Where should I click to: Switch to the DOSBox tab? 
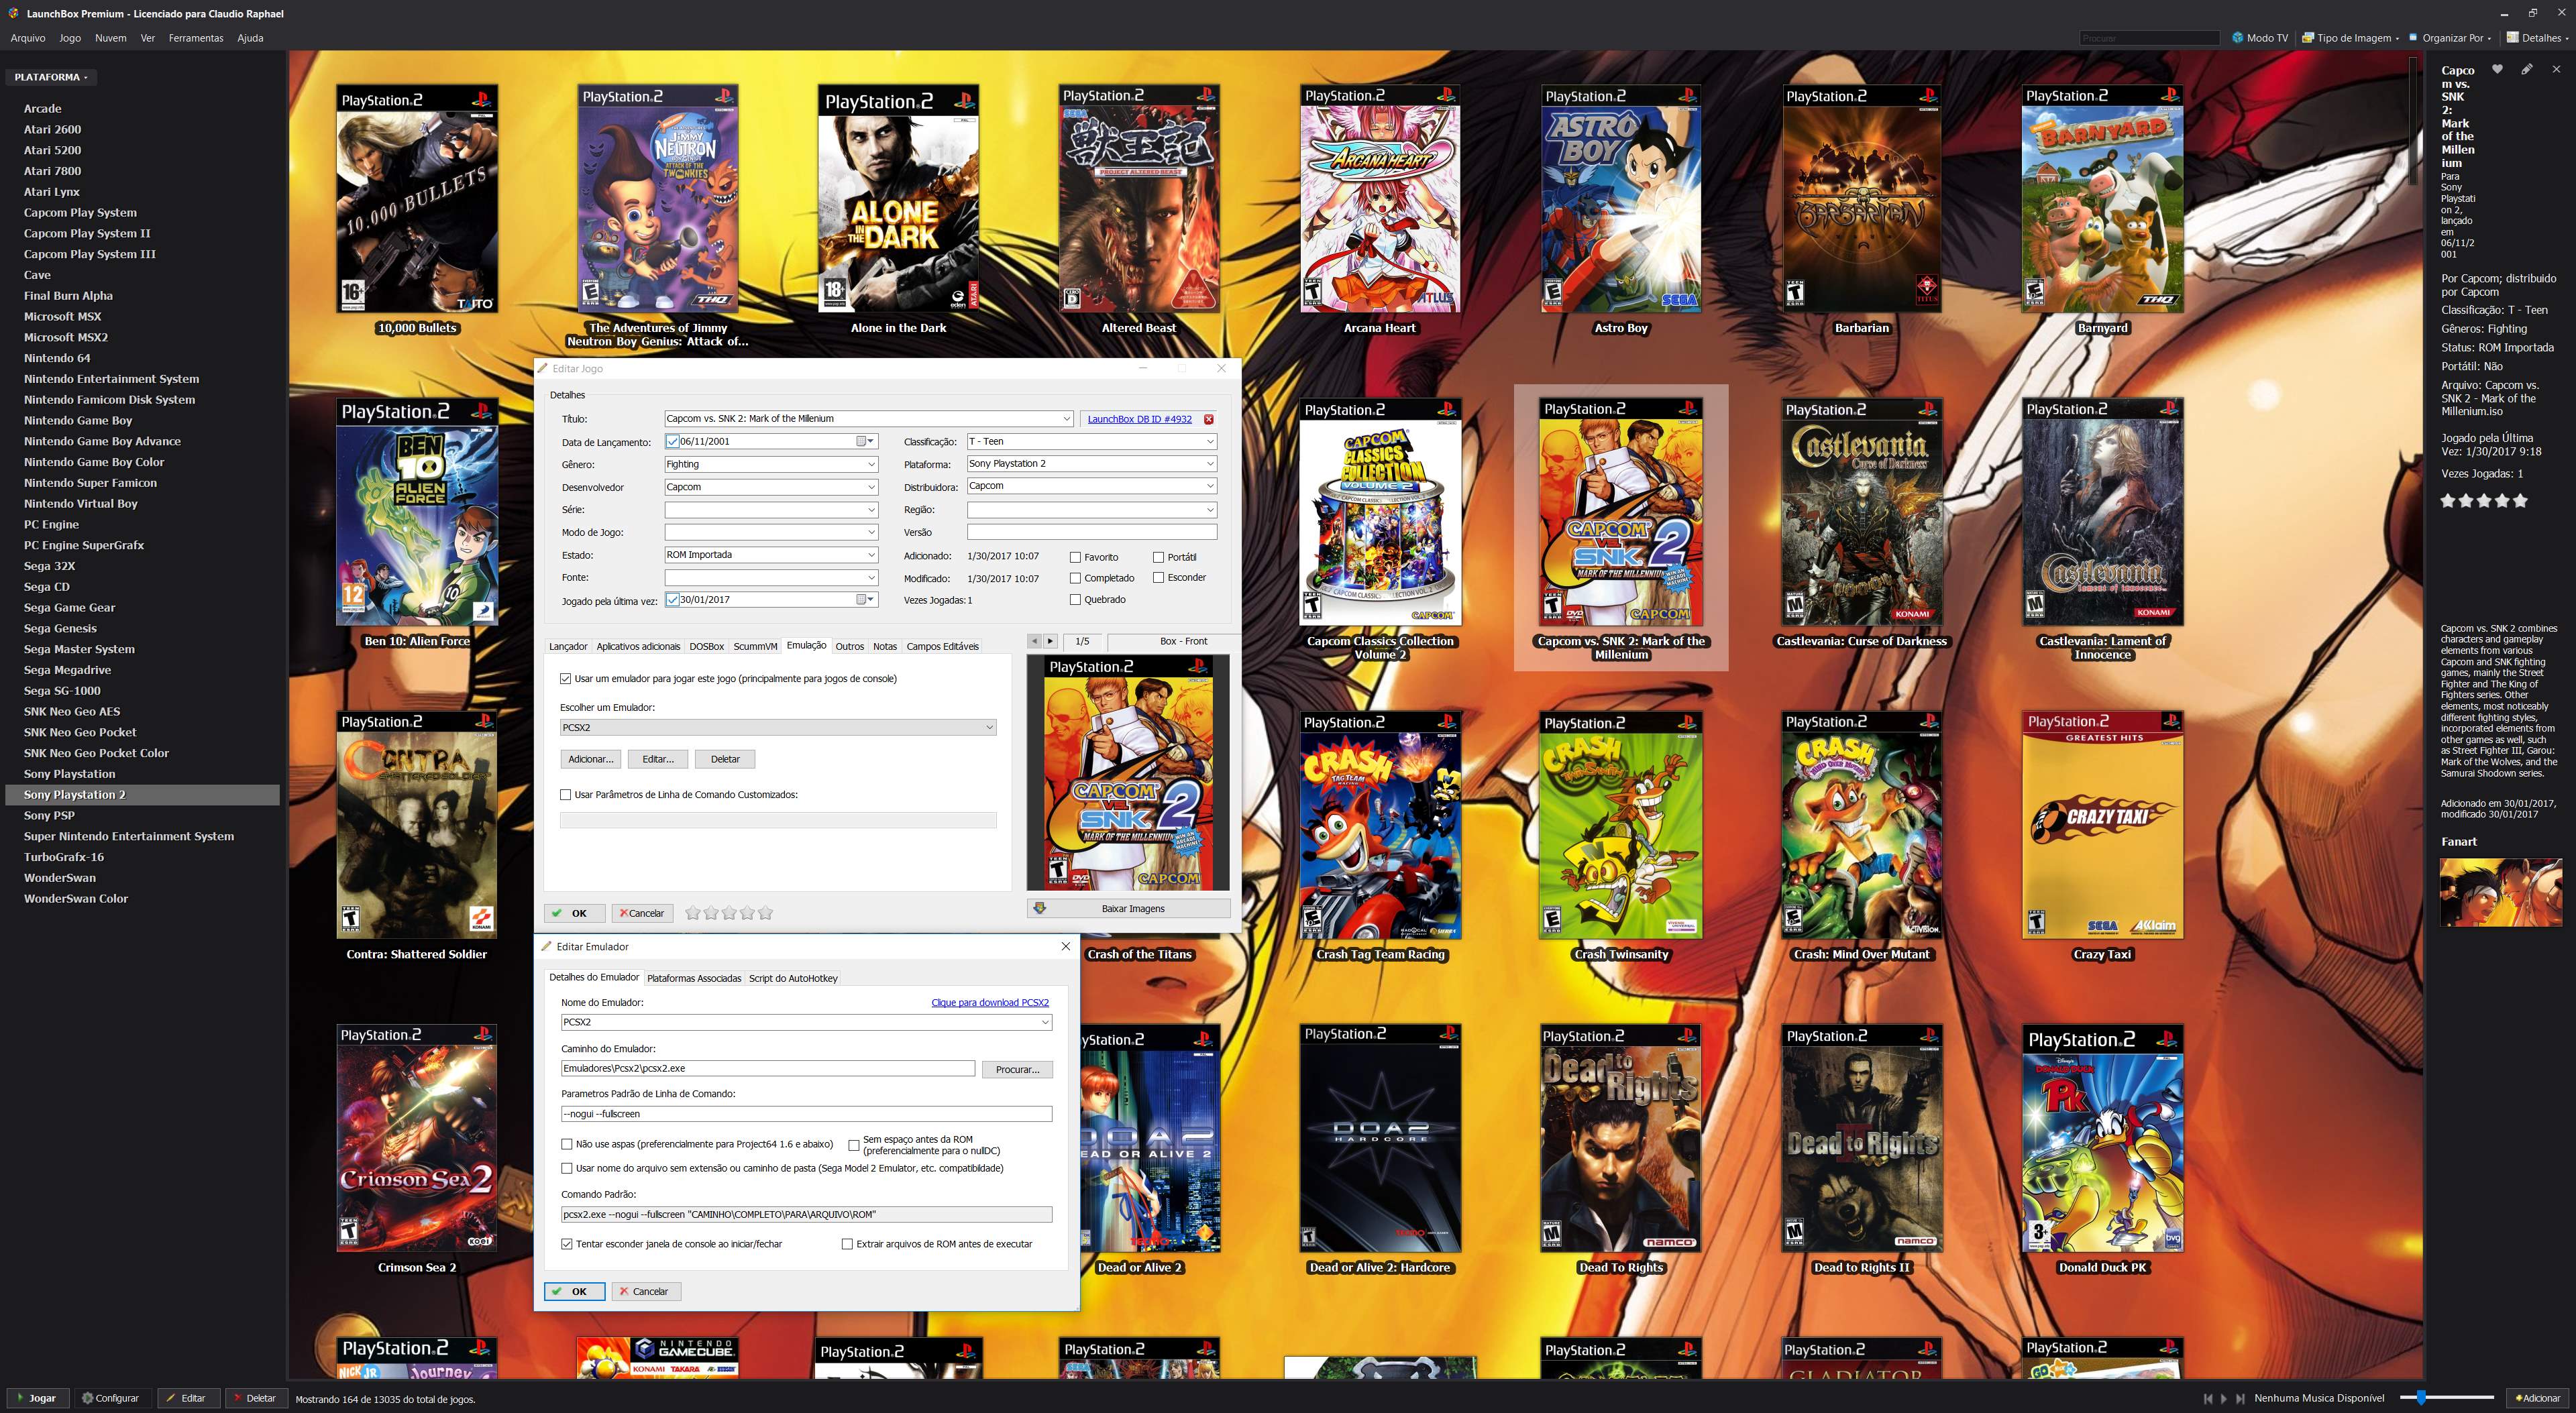click(706, 646)
